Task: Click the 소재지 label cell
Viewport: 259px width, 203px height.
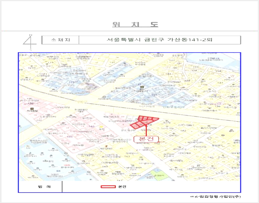Action: [x=61, y=40]
